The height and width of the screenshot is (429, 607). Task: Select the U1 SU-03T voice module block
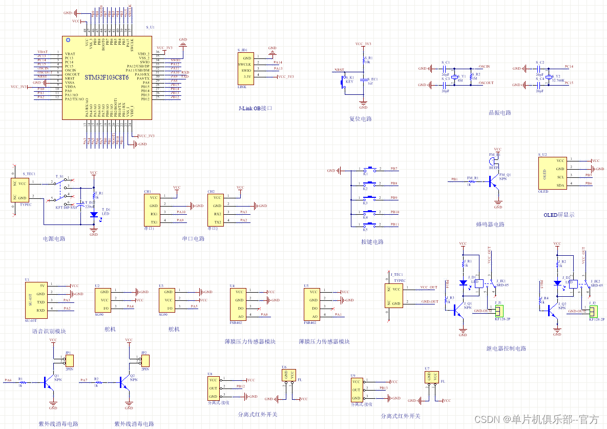click(36, 300)
